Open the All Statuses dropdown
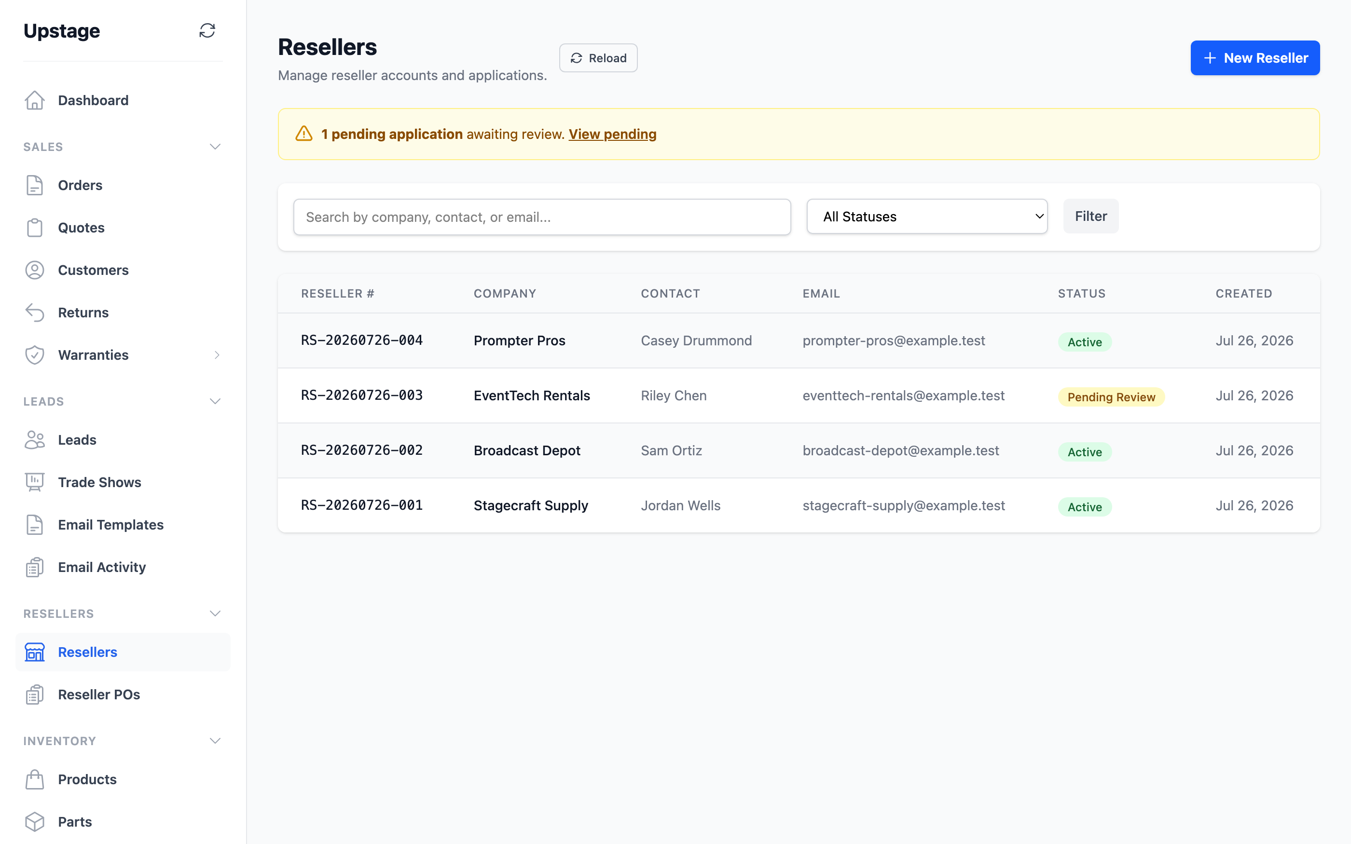This screenshot has width=1351, height=844. pyautogui.click(x=927, y=217)
